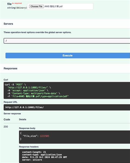Click the curl command code block
This screenshot has height=163, width=130.
pos(67,90)
